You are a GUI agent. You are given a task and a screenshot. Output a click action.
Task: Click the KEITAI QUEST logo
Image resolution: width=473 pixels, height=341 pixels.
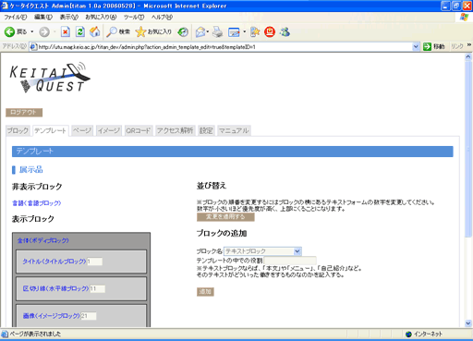50,78
